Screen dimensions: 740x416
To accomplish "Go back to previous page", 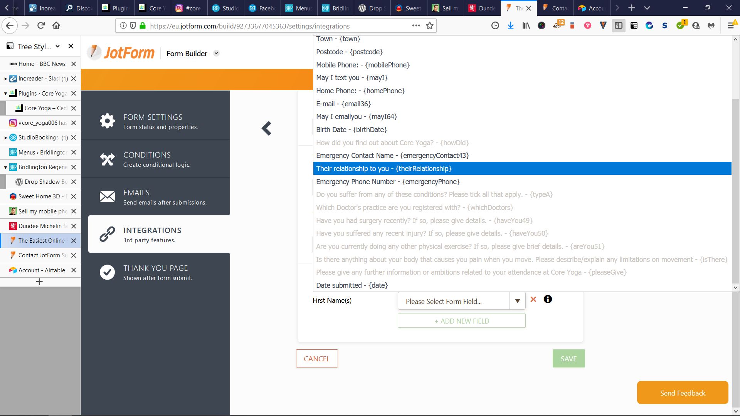I will coord(10,26).
